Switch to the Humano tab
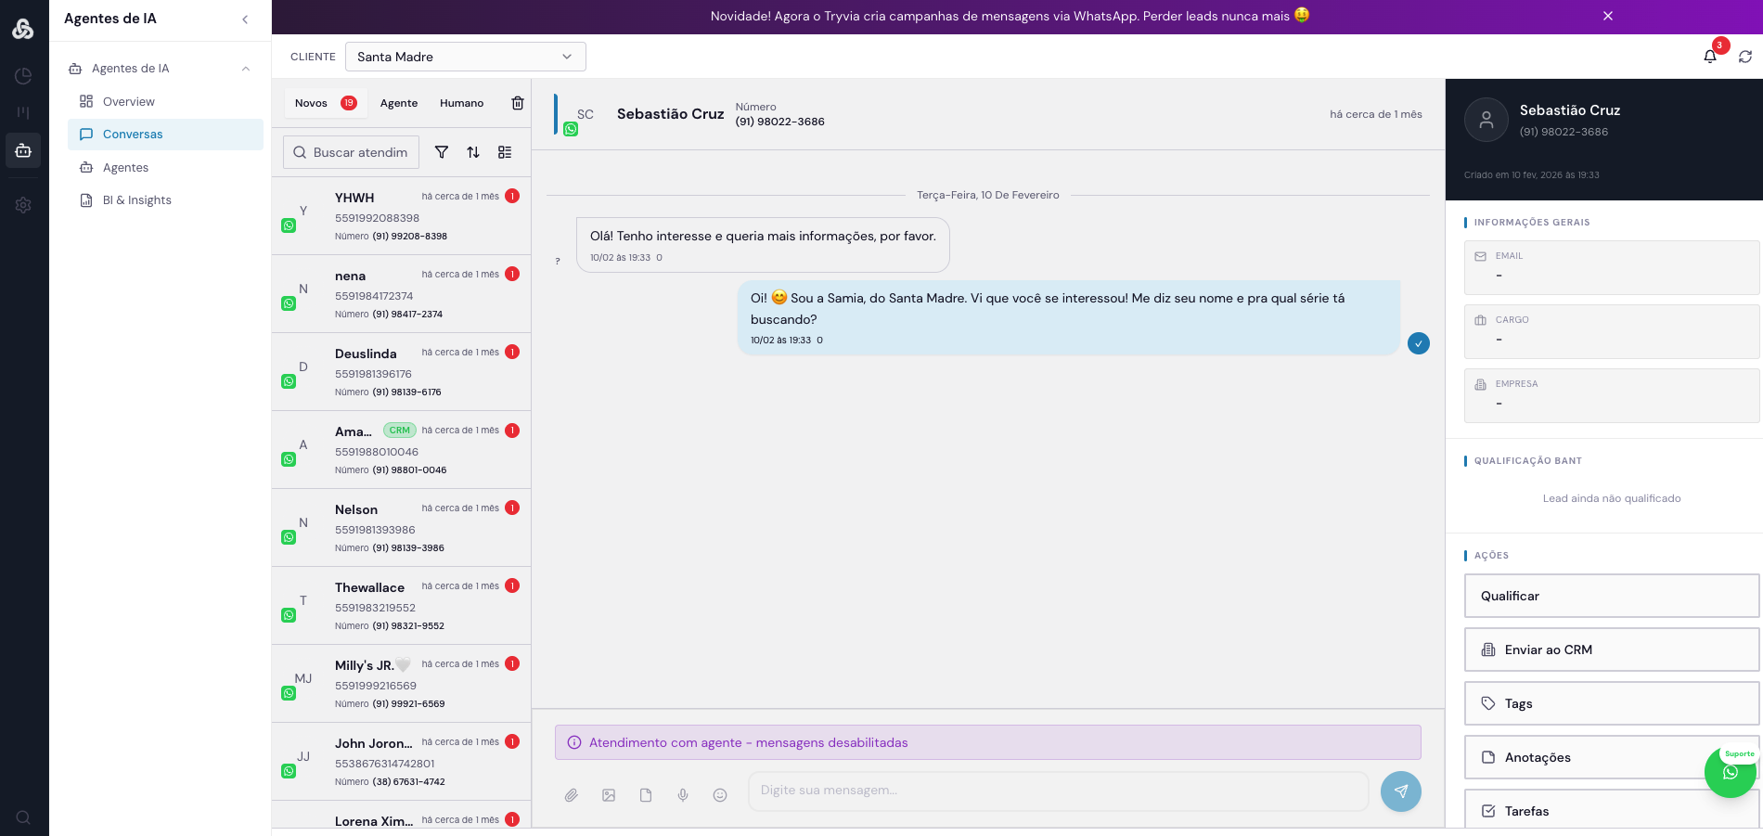1763x836 pixels. pos(461,103)
